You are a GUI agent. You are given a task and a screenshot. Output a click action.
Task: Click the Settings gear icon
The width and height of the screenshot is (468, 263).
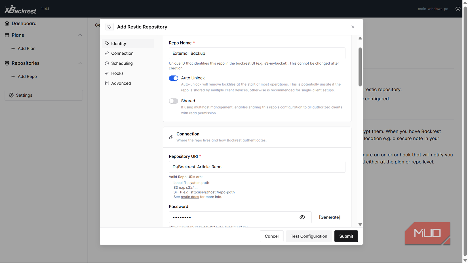point(11,95)
